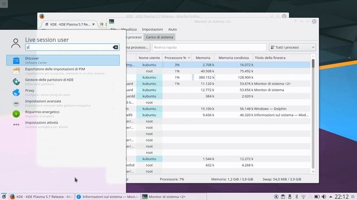Open the Aiuto menu

click(172, 29)
